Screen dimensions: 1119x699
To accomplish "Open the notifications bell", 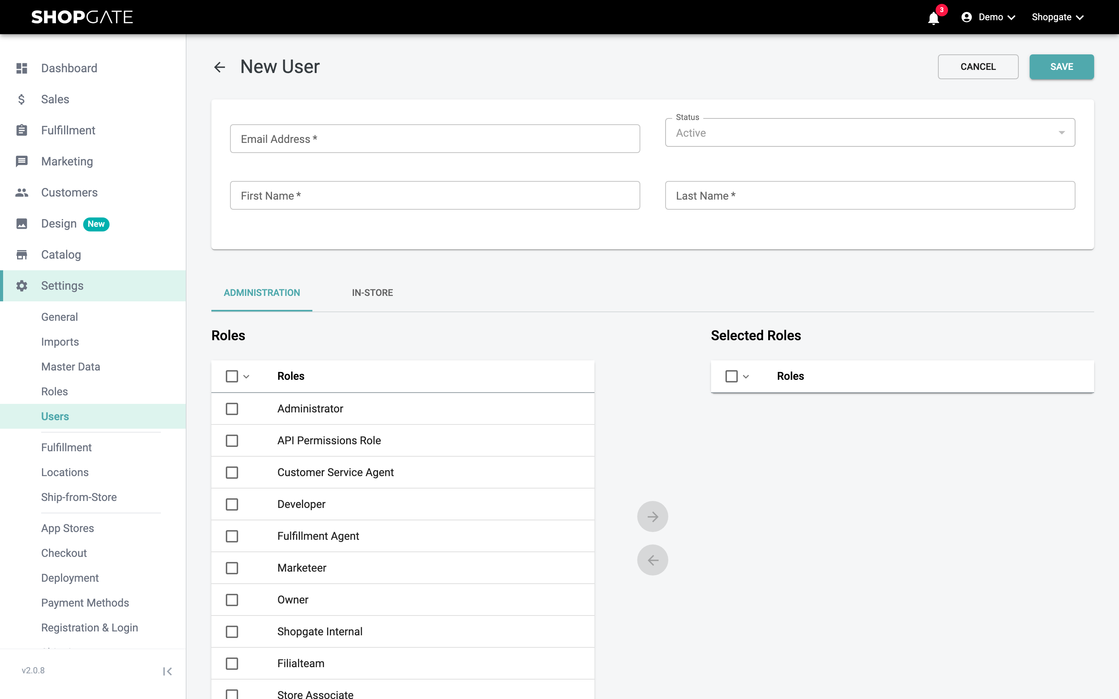I will 933,17.
